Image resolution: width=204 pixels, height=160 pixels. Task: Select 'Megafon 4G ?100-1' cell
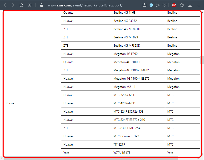(x=138, y=62)
